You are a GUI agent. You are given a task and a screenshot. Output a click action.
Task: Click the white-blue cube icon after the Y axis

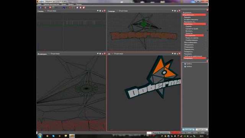click(77, 8)
